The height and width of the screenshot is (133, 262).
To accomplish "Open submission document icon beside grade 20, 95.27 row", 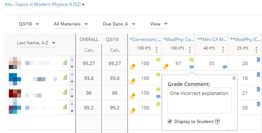I will click(x=259, y=60).
